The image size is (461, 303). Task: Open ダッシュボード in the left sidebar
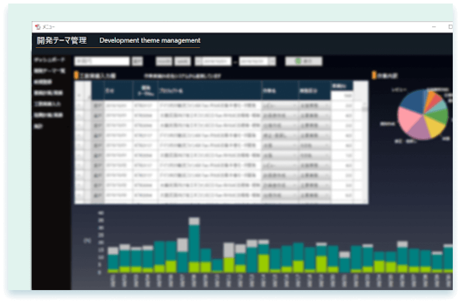49,60
